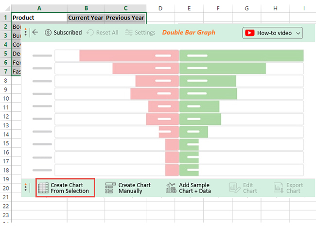Click the red YouTube play icon
The image size is (316, 227).
[x=249, y=33]
